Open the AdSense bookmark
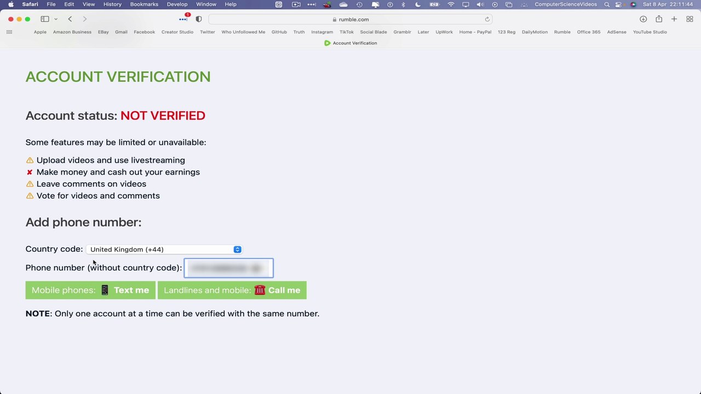 pos(617,32)
